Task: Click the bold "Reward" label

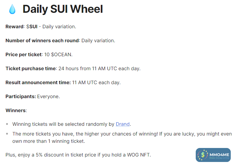Action: click(14, 26)
